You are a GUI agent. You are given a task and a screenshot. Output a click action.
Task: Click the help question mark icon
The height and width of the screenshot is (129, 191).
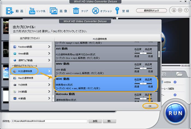coord(186,10)
